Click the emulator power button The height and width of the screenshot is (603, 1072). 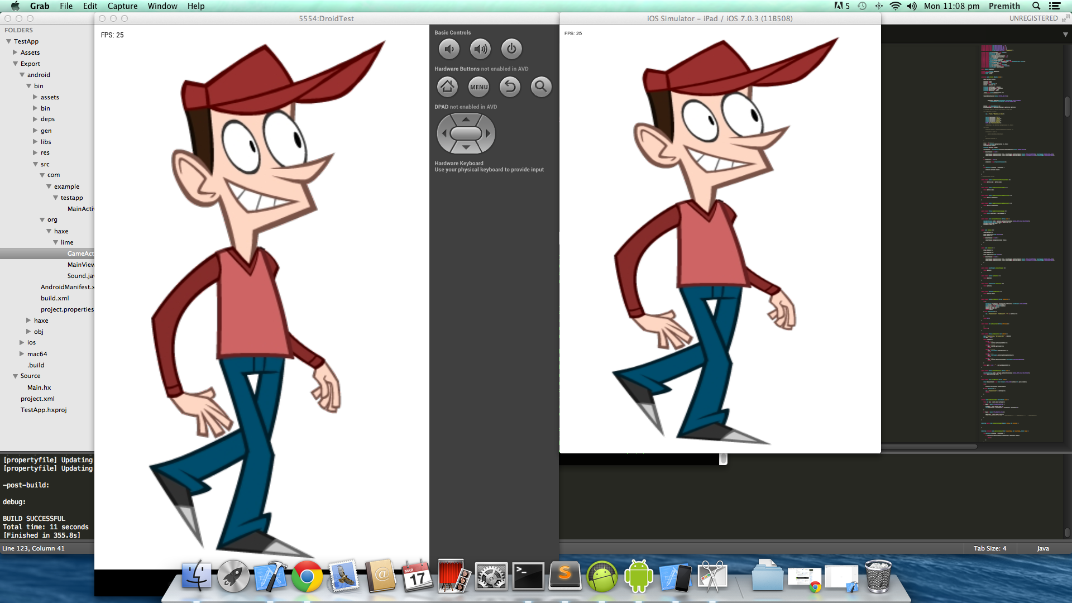511,49
